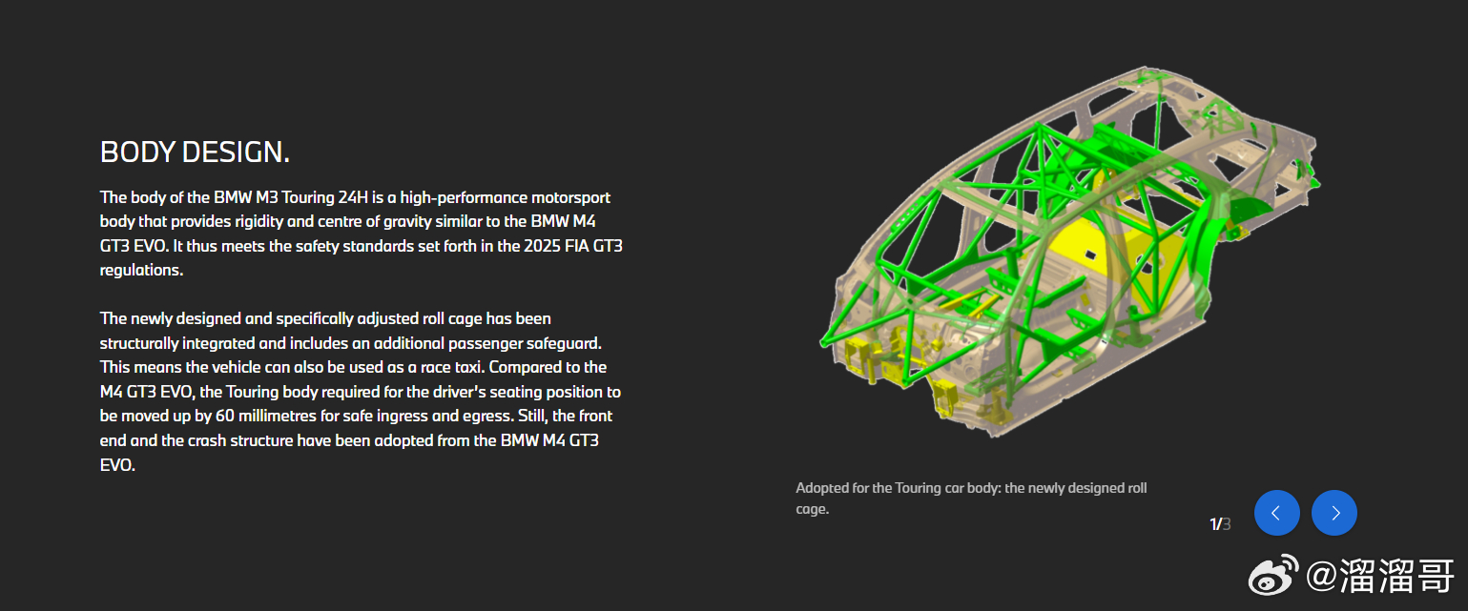The image size is (1468, 611).
Task: Click the caption 'Adopted for the Touring car body'
Action: [971, 499]
